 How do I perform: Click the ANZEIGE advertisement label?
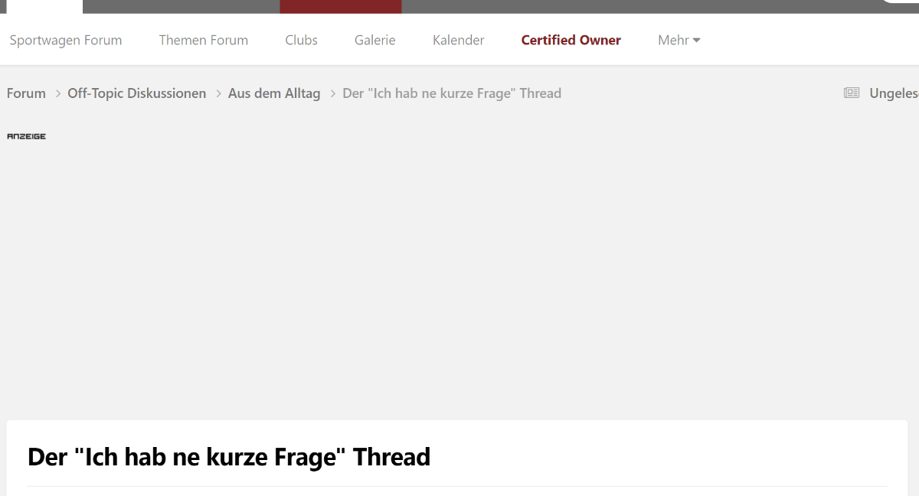point(26,136)
